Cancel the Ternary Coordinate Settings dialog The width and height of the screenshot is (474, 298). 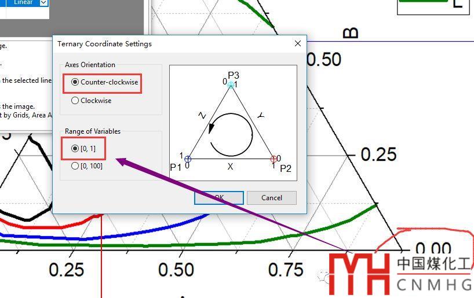pos(271,198)
